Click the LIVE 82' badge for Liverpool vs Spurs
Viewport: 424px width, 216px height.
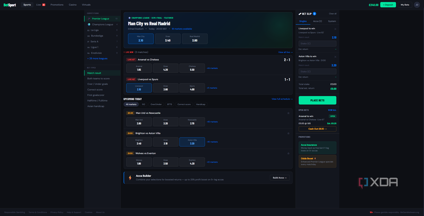click(131, 79)
